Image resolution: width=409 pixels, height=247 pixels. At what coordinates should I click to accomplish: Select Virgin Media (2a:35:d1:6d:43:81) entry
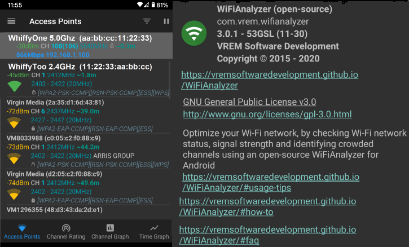85,116
